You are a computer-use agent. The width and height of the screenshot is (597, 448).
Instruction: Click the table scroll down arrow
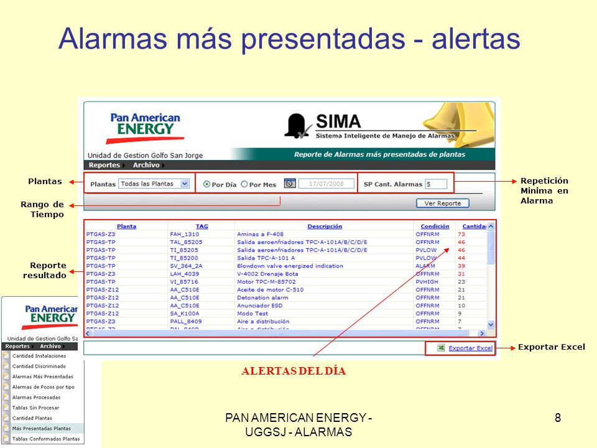click(491, 325)
